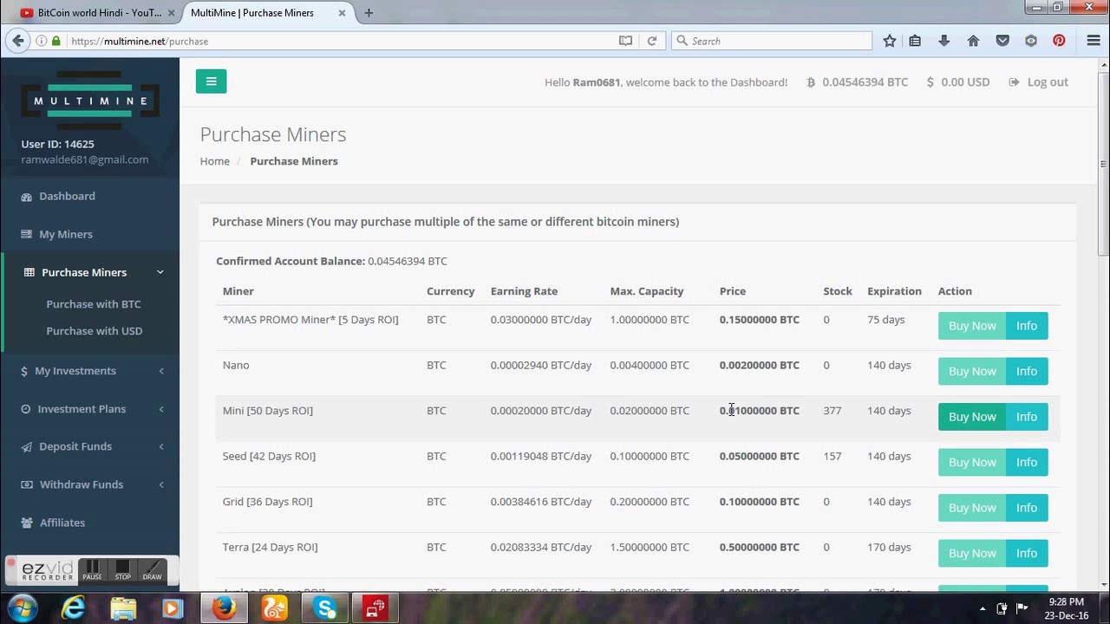Close the BitCoin world Hindi tab
The image size is (1110, 624).
[171, 13]
